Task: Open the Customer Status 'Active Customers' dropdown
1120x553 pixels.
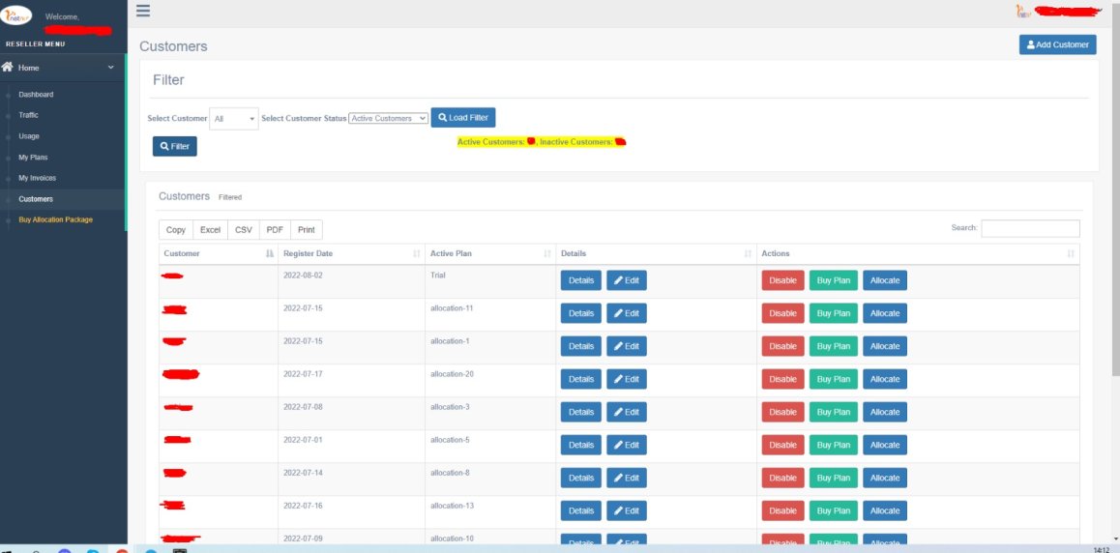Action: pos(389,119)
